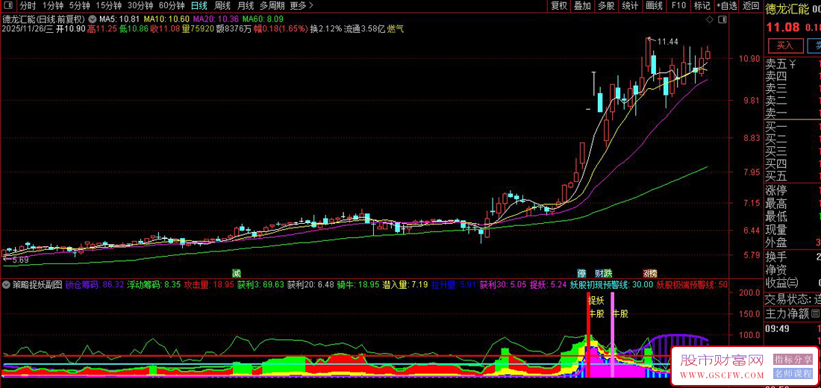Viewport: 821px width, 388px height.
Task: Switch to 周线 weekly chart
Action: 222,6
